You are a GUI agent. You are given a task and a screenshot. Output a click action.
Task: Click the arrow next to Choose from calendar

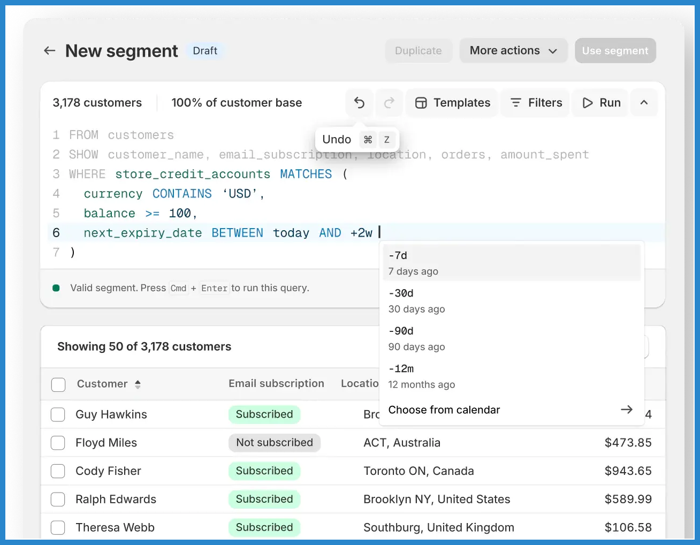(627, 410)
